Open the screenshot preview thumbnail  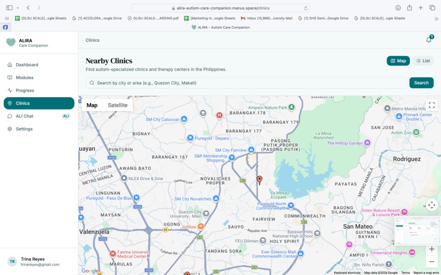coord(417,231)
